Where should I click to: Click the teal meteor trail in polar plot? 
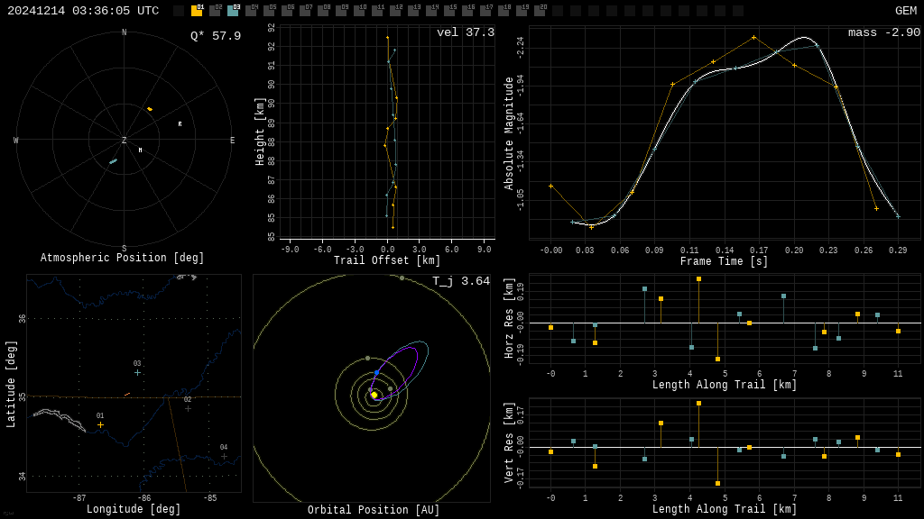click(113, 161)
